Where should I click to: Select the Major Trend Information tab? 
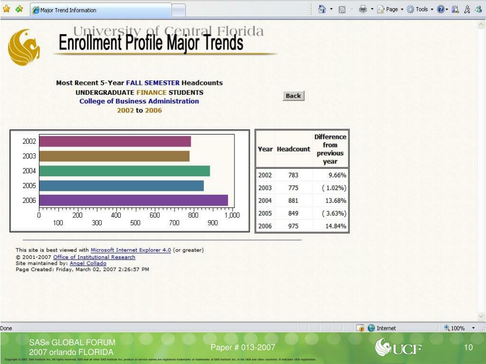[x=101, y=10]
